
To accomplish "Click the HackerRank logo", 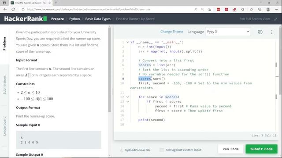I will (x=26, y=19).
